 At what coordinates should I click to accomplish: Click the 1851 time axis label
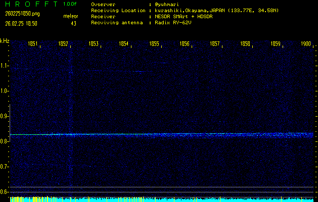pos(33,44)
